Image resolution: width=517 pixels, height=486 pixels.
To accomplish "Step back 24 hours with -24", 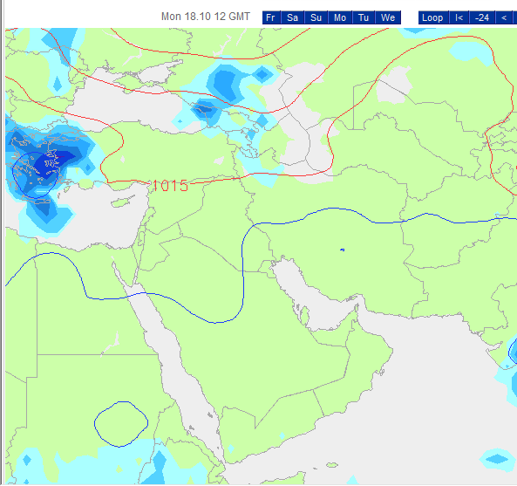I will 482,17.
